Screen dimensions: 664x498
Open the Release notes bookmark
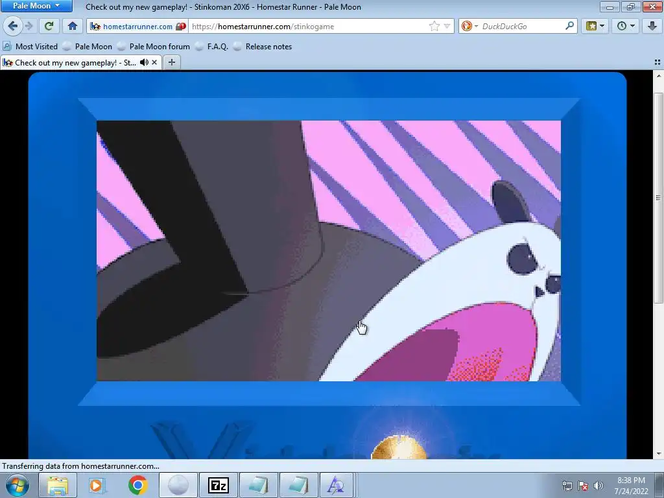[x=263, y=47]
